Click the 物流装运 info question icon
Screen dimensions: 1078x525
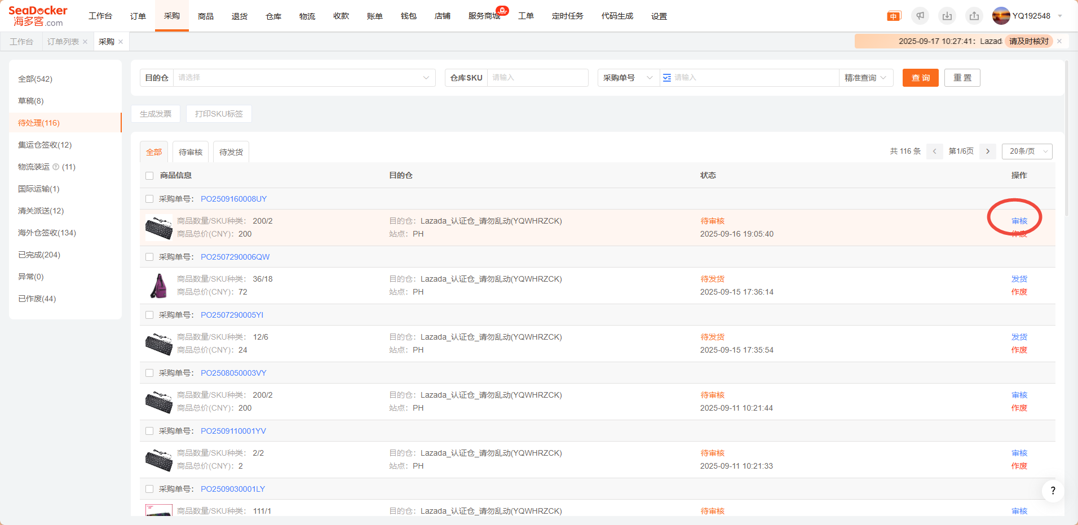(x=56, y=167)
